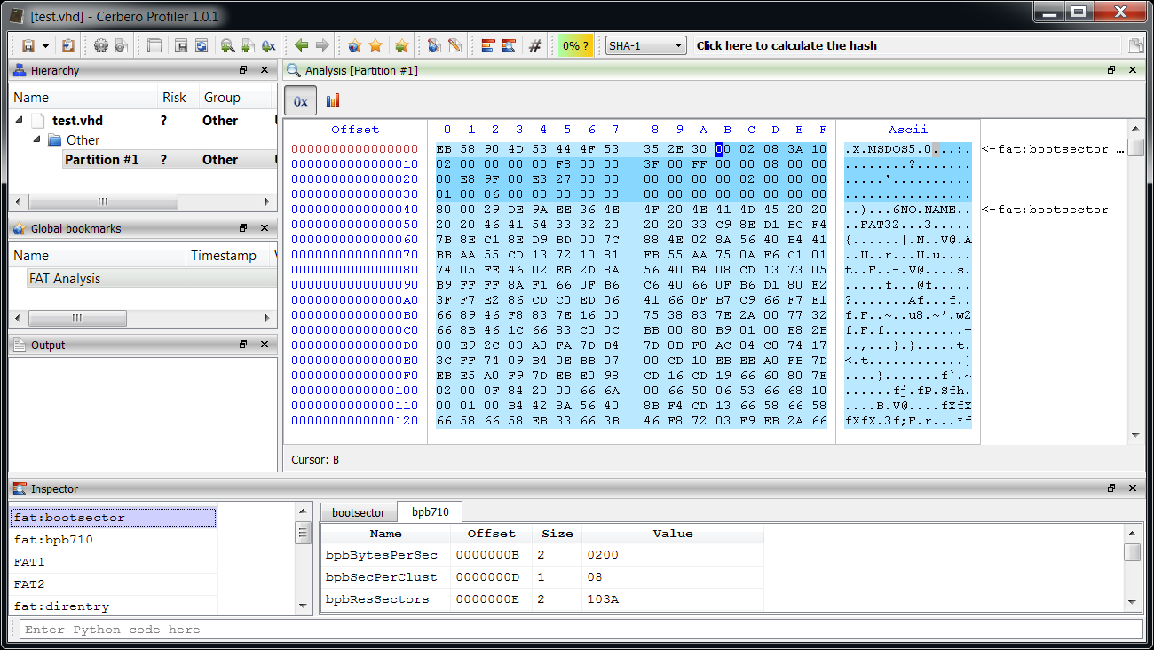Select the Other folder in hierarchy
This screenshot has height=650, width=1154.
point(83,140)
